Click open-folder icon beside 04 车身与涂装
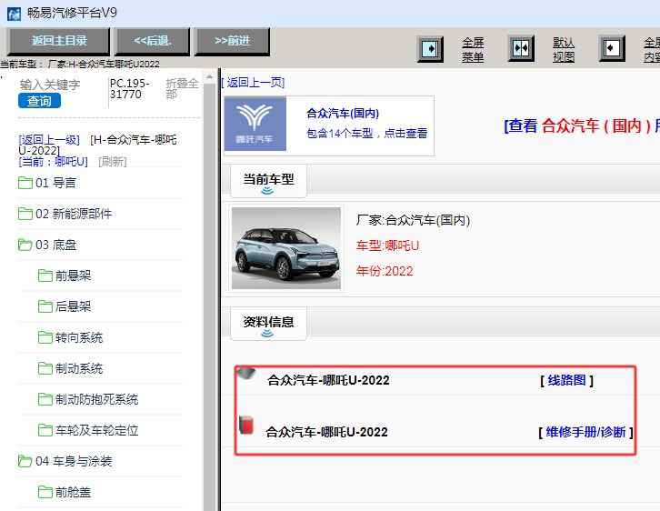This screenshot has height=511, width=660. pos(25,461)
